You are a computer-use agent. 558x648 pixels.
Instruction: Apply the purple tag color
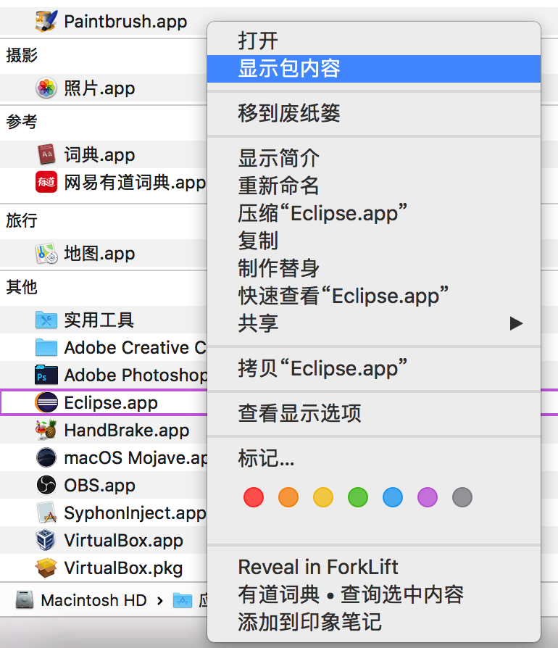pos(428,497)
